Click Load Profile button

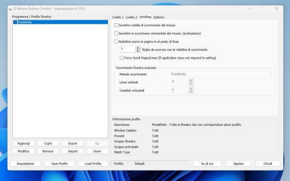[93, 163]
